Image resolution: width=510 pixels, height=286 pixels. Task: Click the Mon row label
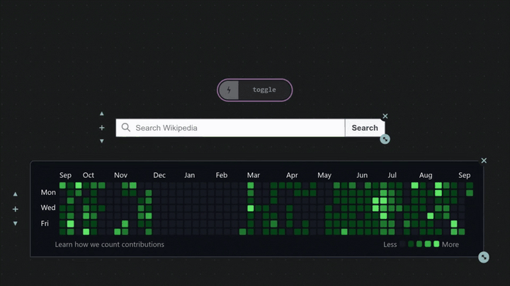click(48, 192)
